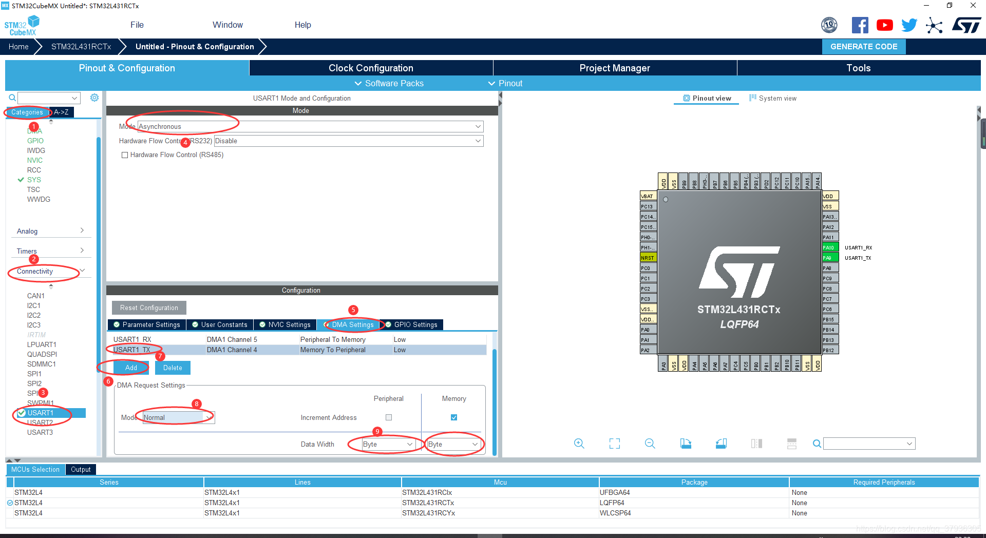Switch to Tools tab
986x538 pixels.
(859, 68)
